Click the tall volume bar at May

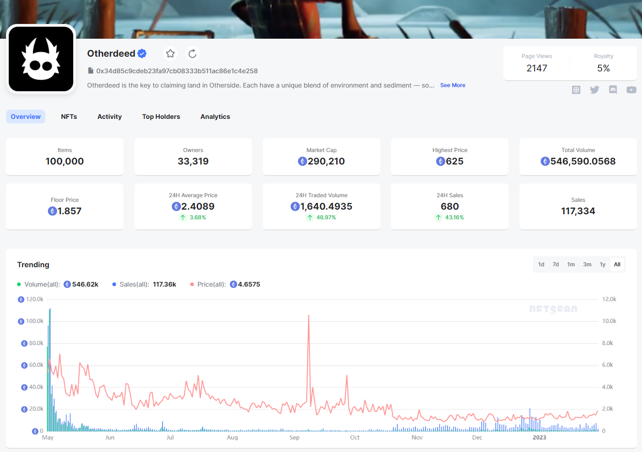50,370
